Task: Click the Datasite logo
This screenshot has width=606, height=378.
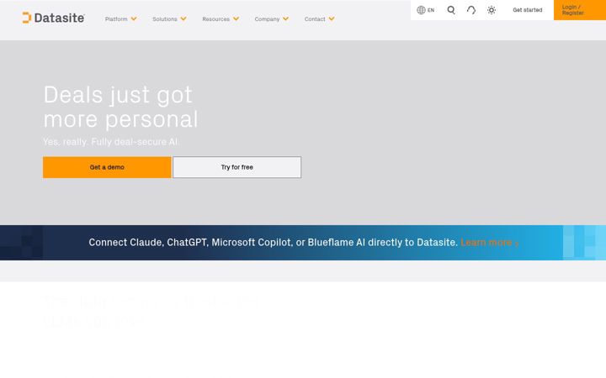Action: click(53, 18)
